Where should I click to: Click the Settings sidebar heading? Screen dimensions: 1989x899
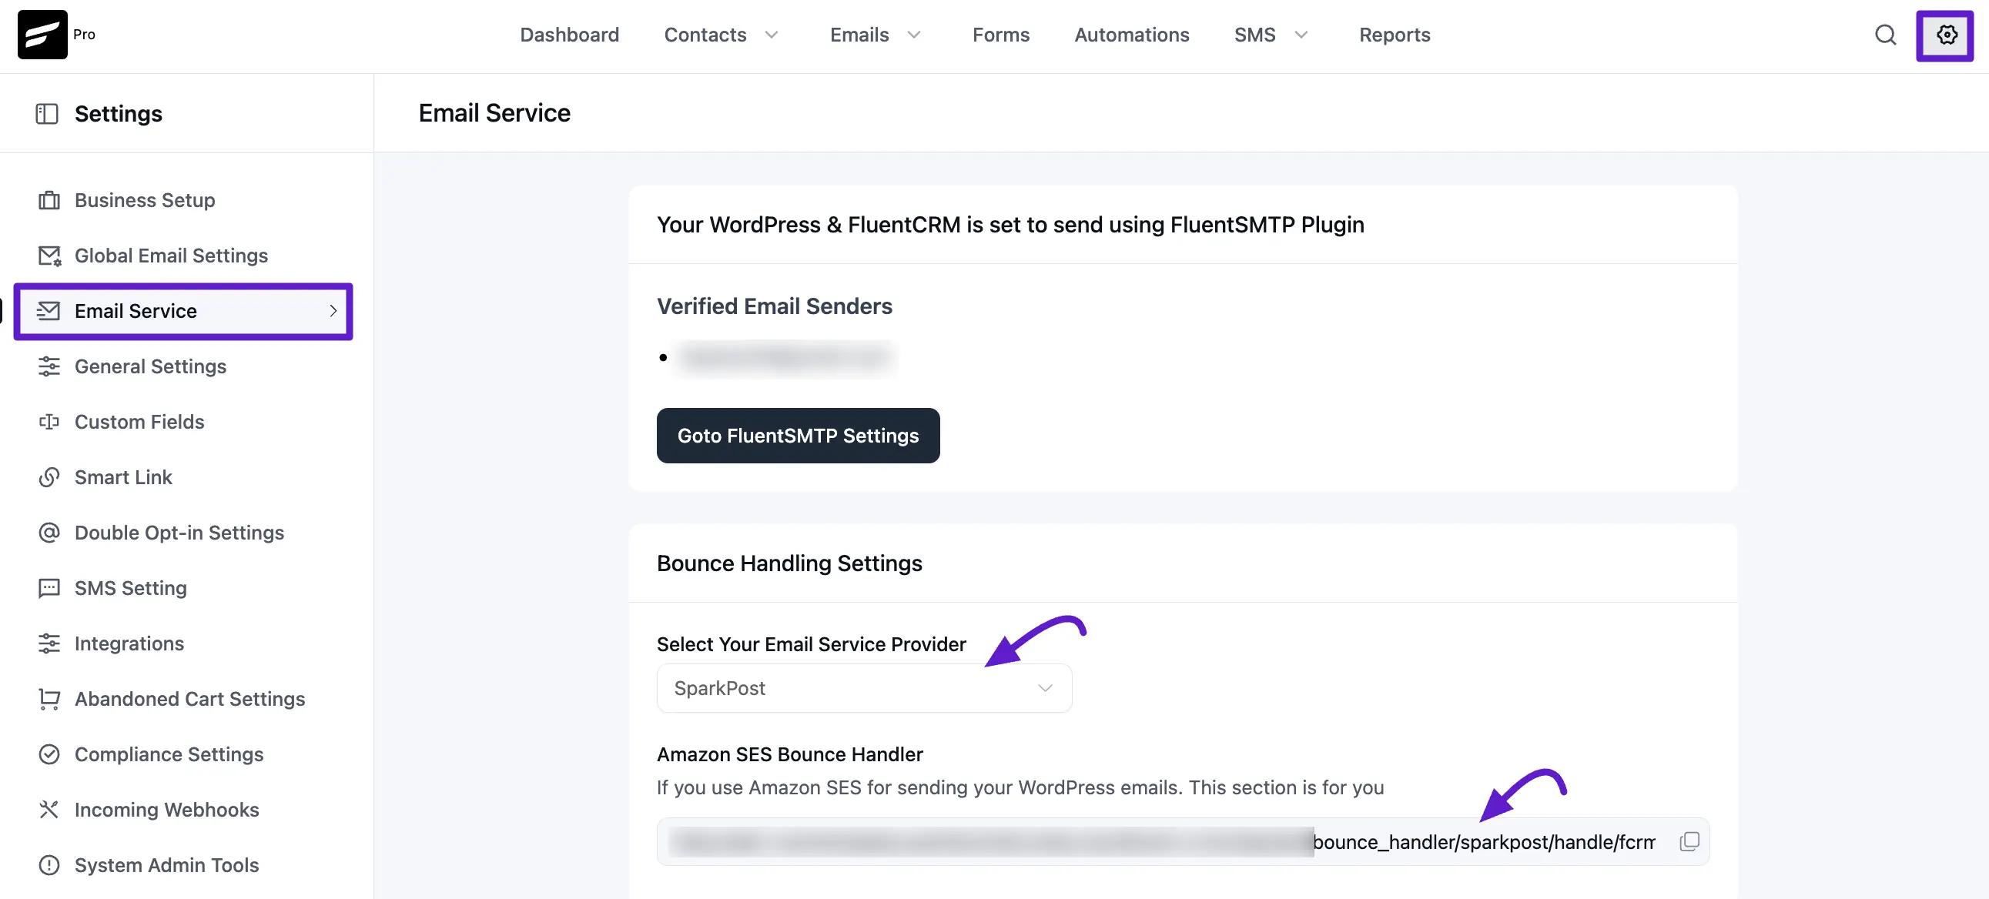coord(118,114)
